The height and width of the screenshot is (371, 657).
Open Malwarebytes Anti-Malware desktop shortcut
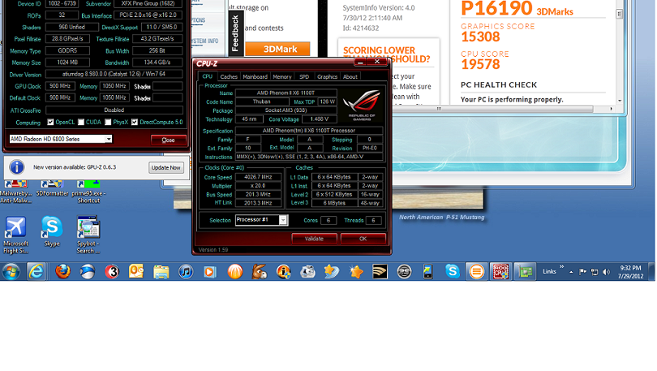click(x=16, y=192)
